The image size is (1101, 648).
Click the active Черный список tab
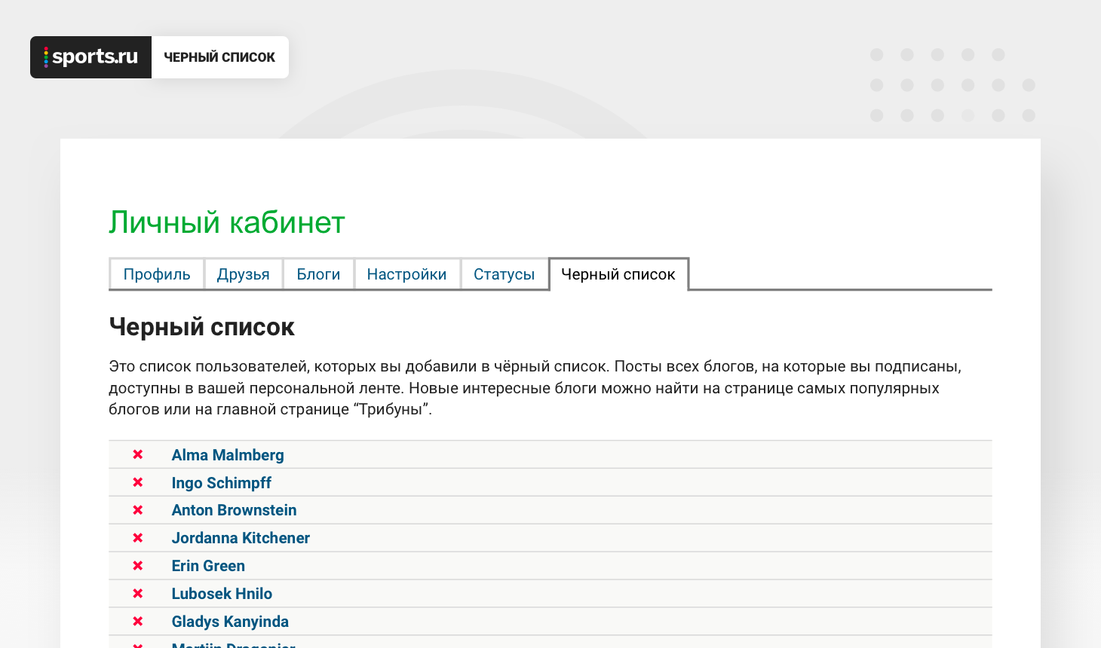tap(618, 274)
